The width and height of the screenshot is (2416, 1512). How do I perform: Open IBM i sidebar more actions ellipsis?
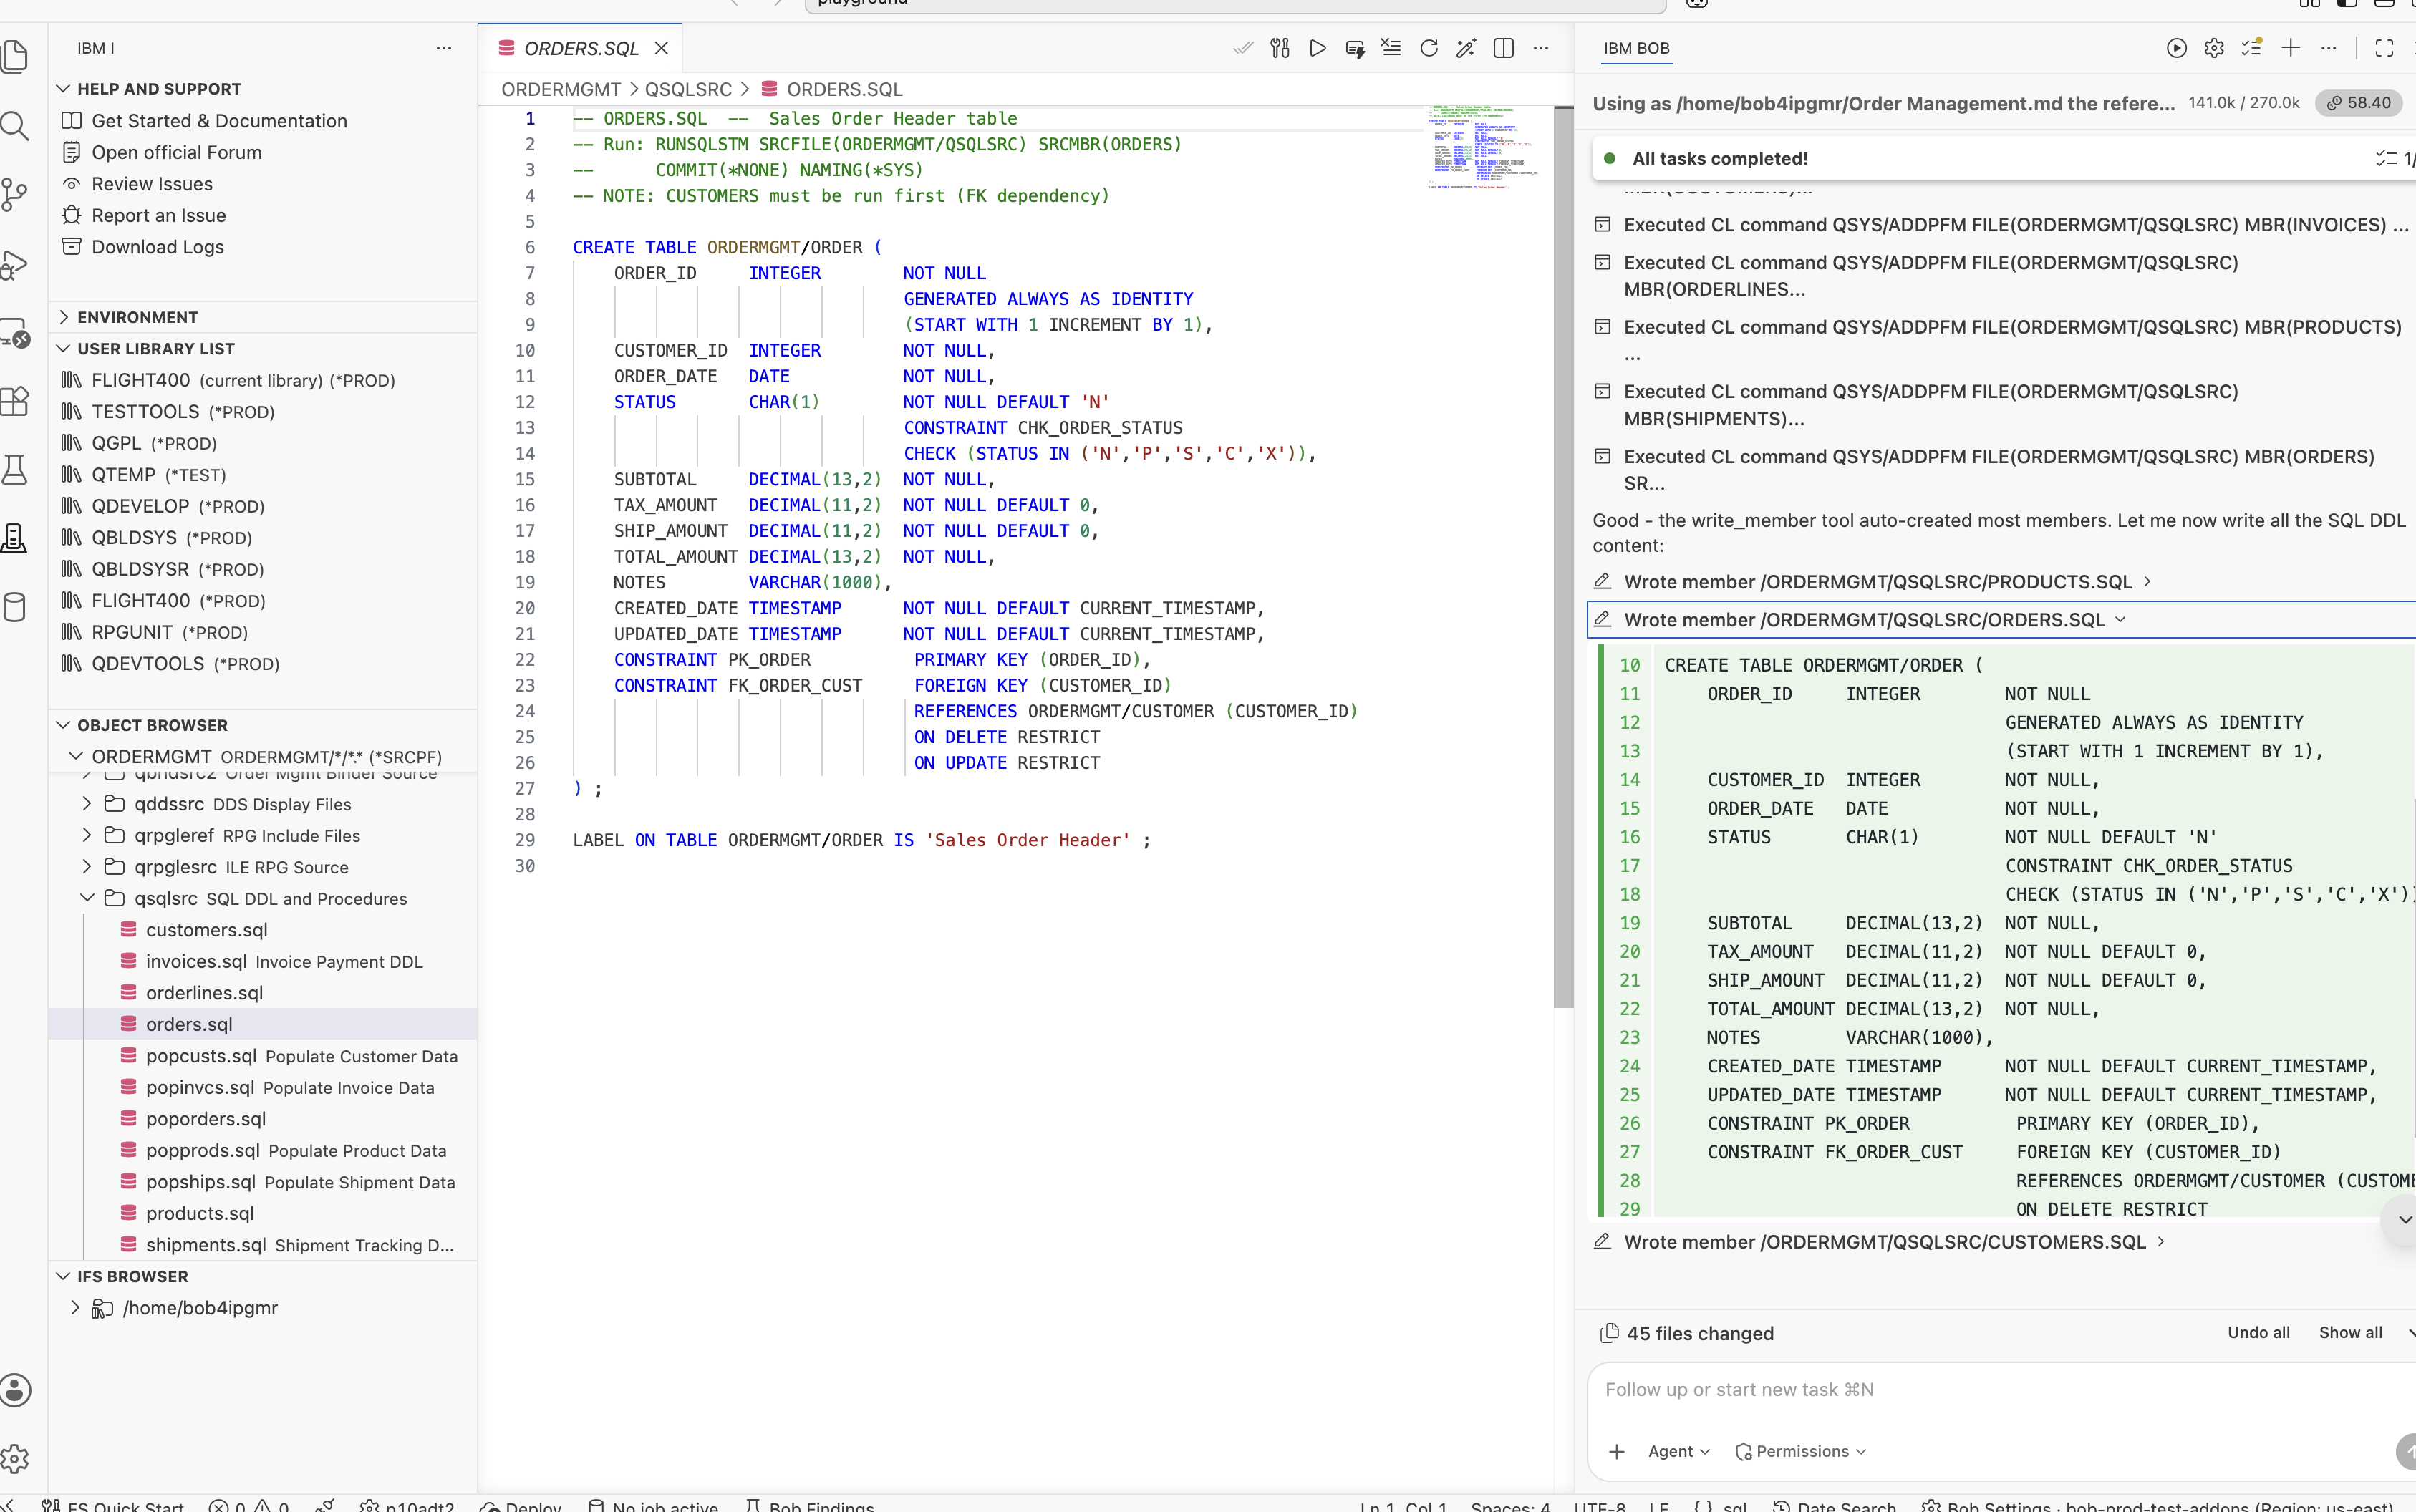coord(444,48)
